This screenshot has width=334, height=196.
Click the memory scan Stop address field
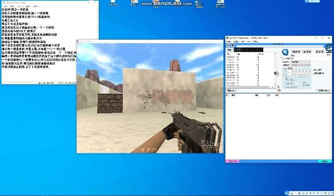click(x=299, y=74)
